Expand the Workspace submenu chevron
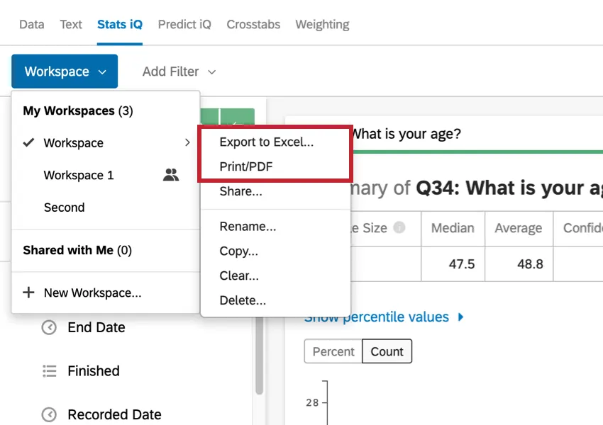Image resolution: width=603 pixels, height=425 pixels. pos(187,142)
